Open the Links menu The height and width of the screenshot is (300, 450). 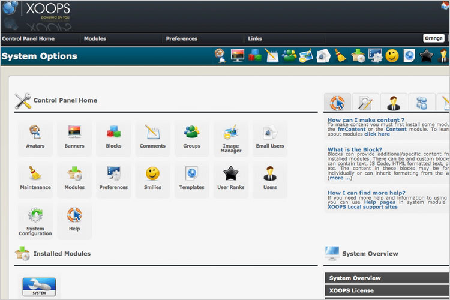[254, 38]
